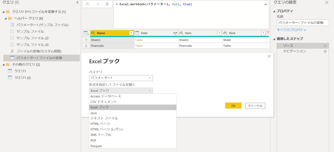This screenshot has width=334, height=152.
Task: Click into the formula bar text
Action: pyautogui.click(x=154, y=4)
